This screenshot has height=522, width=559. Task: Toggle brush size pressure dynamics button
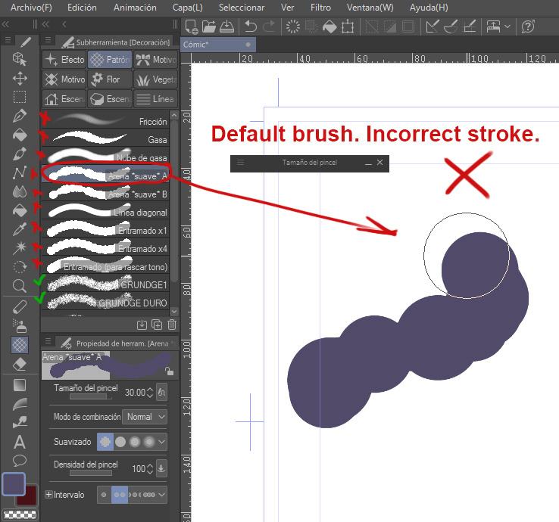point(162,392)
